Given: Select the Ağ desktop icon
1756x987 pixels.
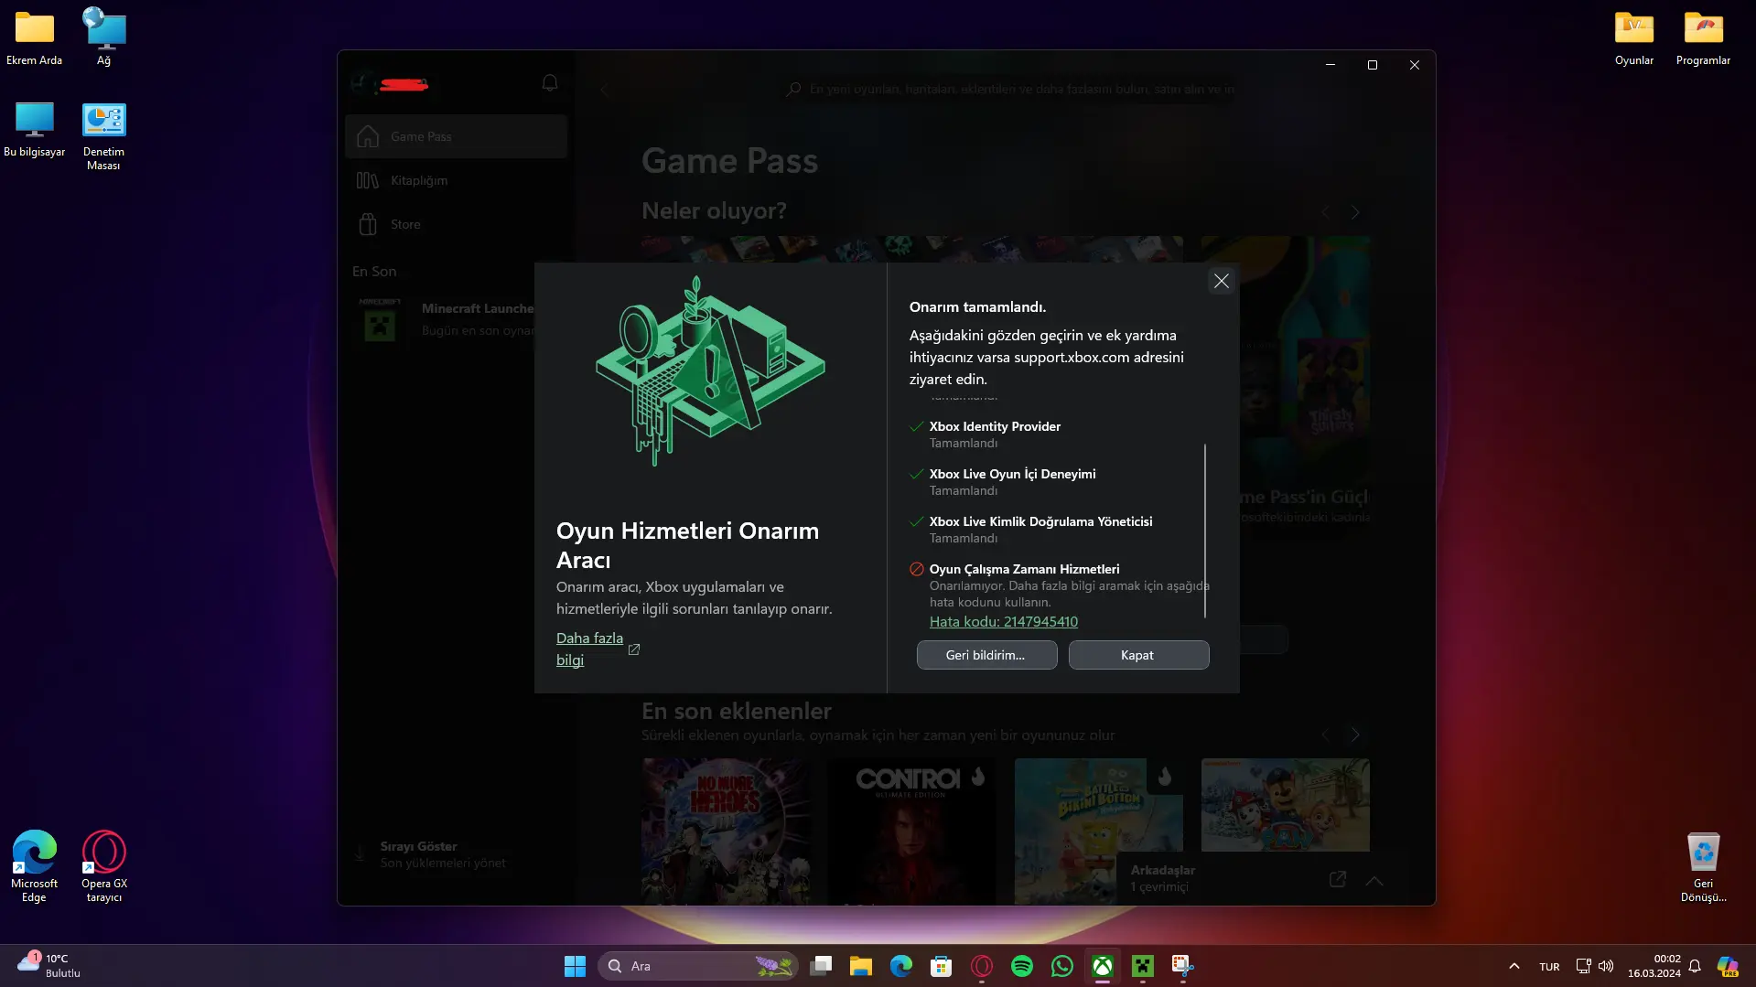Looking at the screenshot, I should tap(104, 38).
